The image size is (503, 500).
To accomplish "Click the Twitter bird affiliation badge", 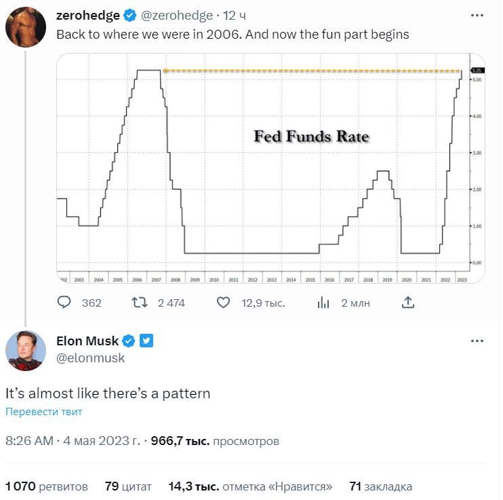I will [x=146, y=341].
